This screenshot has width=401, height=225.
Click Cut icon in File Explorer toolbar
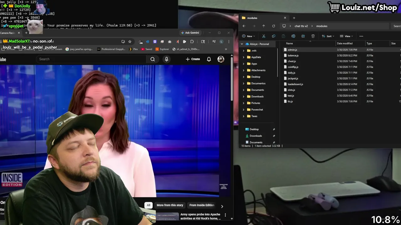263,36
